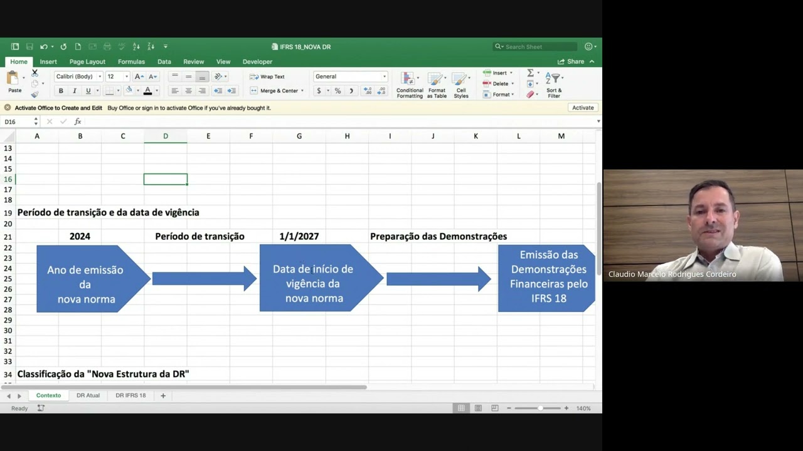
Task: Open the Conditional Formatting dropdown
Action: click(x=410, y=85)
